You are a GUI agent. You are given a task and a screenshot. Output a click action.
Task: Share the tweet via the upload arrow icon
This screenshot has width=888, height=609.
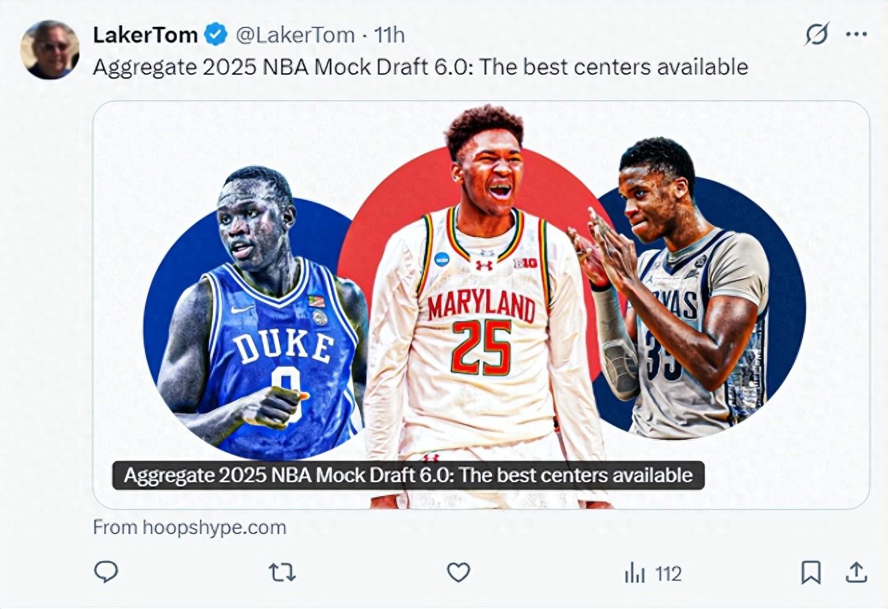(x=857, y=572)
